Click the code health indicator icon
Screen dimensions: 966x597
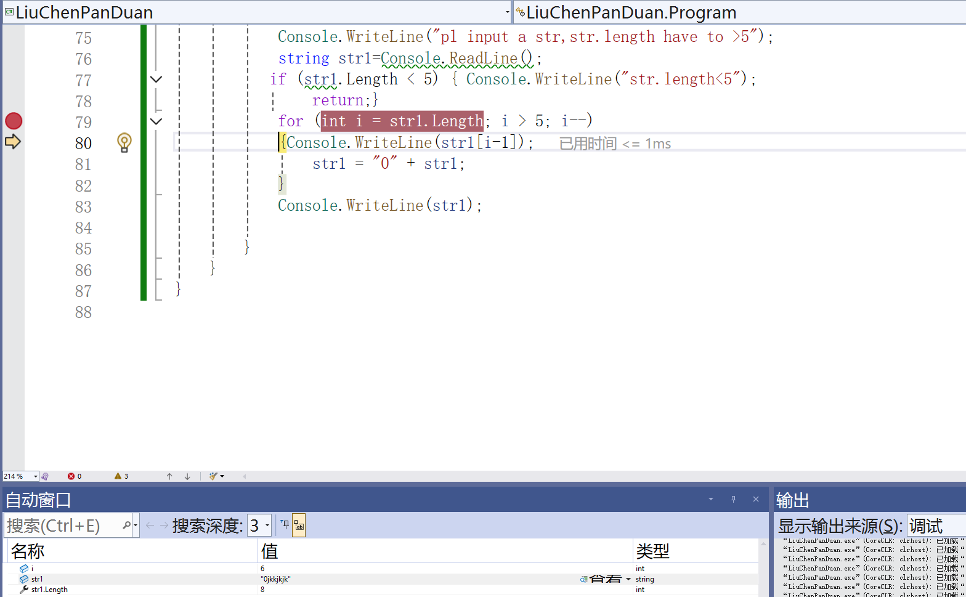pyautogui.click(x=45, y=476)
